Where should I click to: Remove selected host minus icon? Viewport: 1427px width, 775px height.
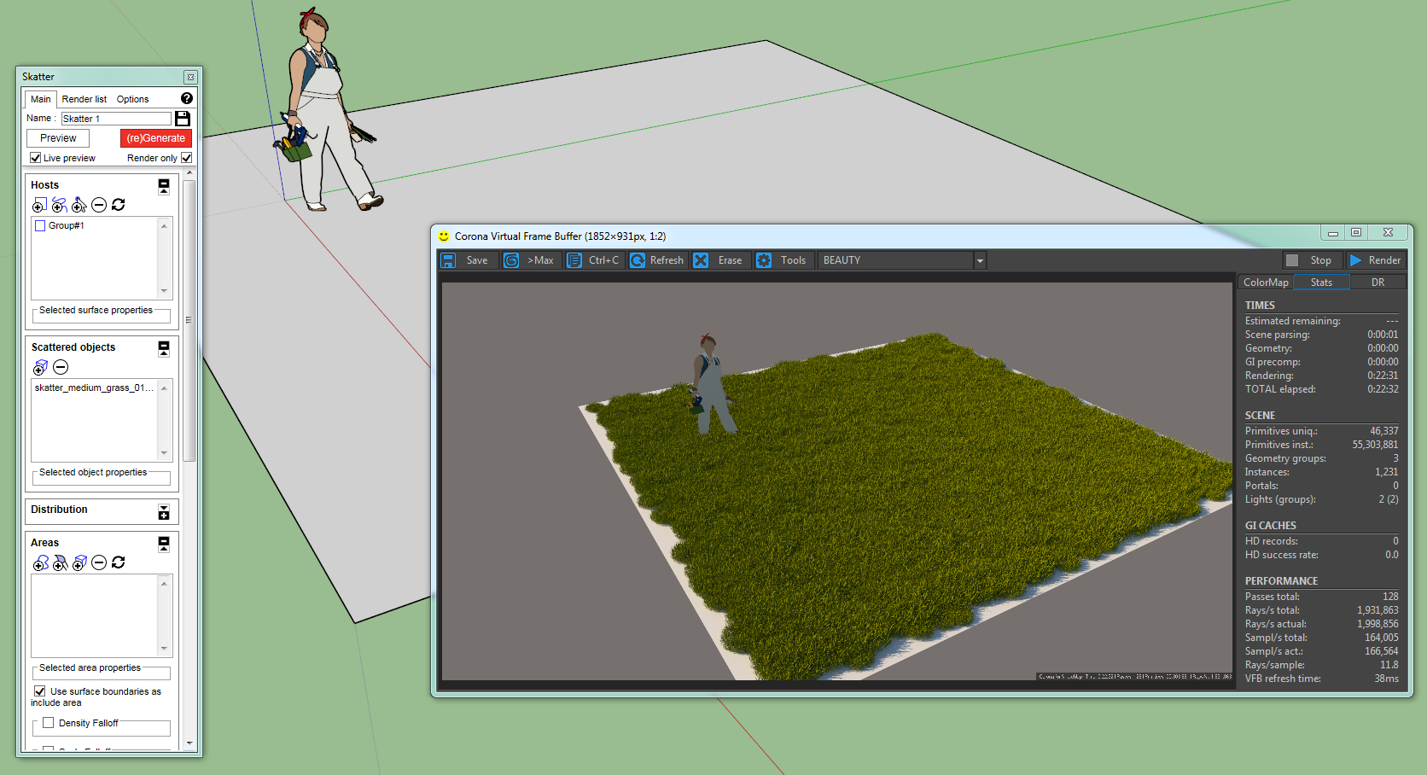click(99, 205)
